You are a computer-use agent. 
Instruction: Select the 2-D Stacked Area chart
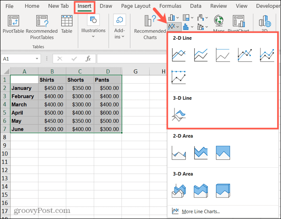(201, 153)
